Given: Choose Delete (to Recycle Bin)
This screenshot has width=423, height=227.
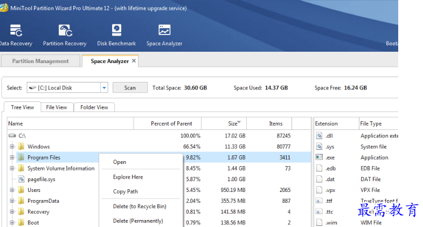Looking at the screenshot, I should (x=141, y=207).
